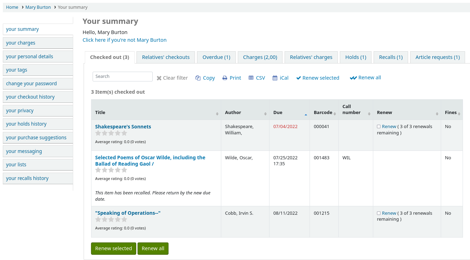Toggle the sort arrow on the Due column
The height and width of the screenshot is (260, 470).
(306, 114)
